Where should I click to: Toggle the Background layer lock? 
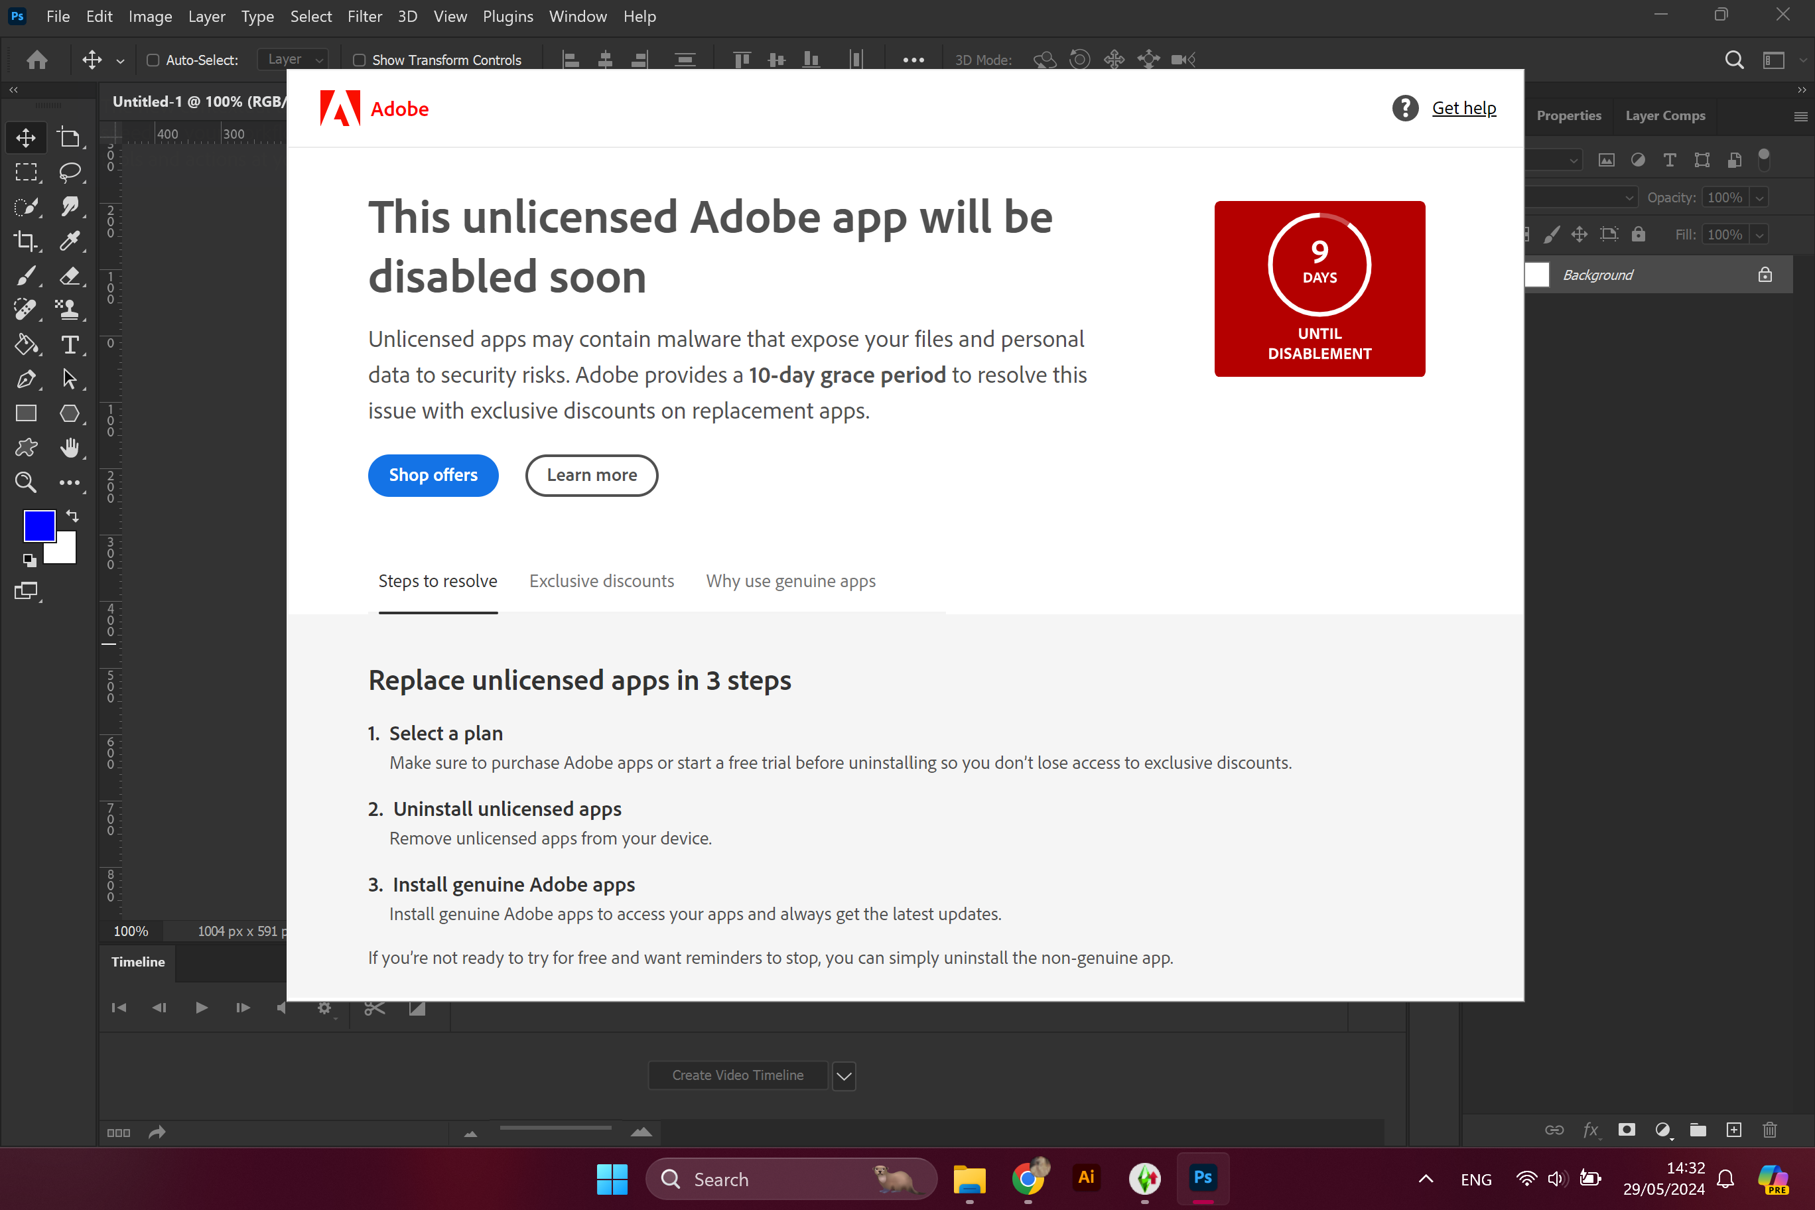pos(1765,275)
